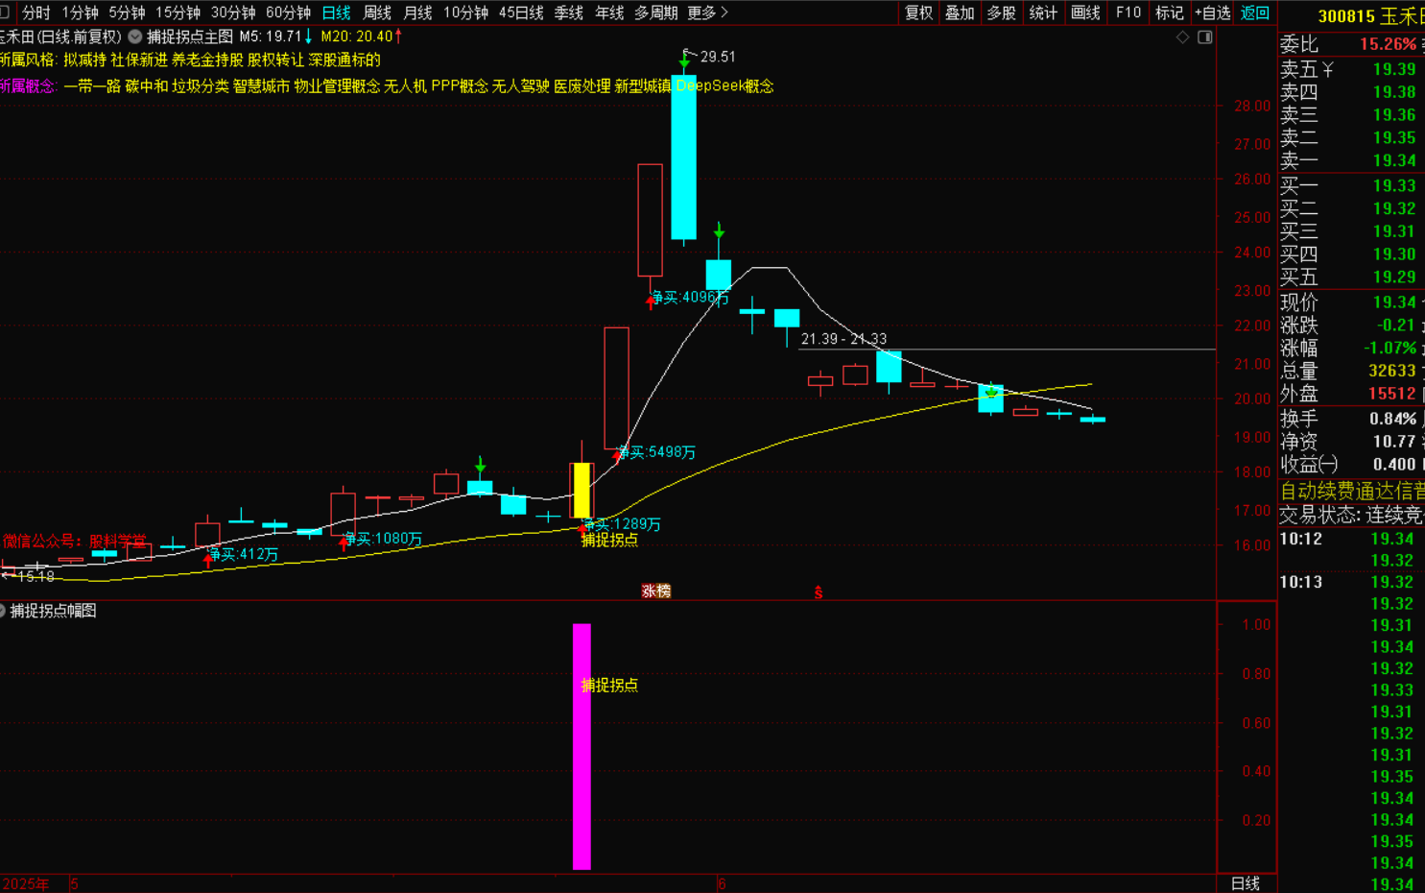Screen dimensions: 1425x893
Task: Select the 画线 drawing tool
Action: [x=1085, y=12]
